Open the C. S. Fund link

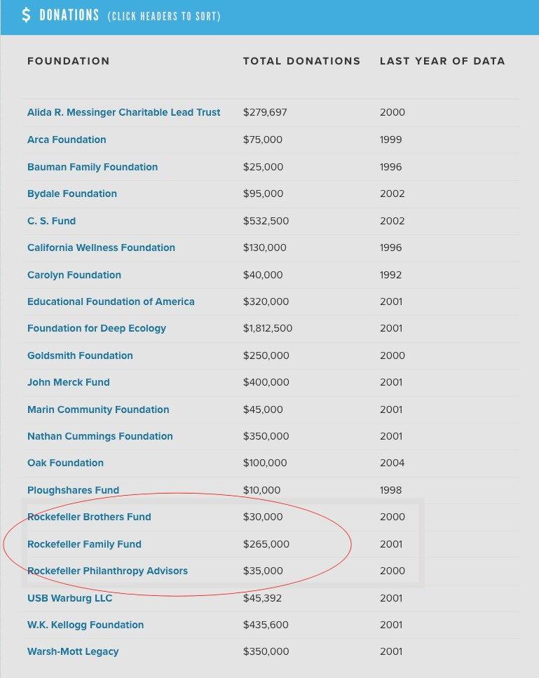[51, 221]
